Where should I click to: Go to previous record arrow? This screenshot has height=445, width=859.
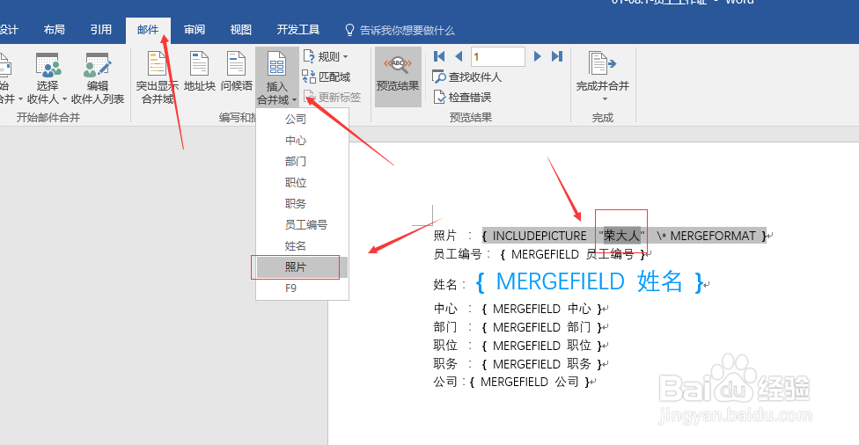point(459,56)
